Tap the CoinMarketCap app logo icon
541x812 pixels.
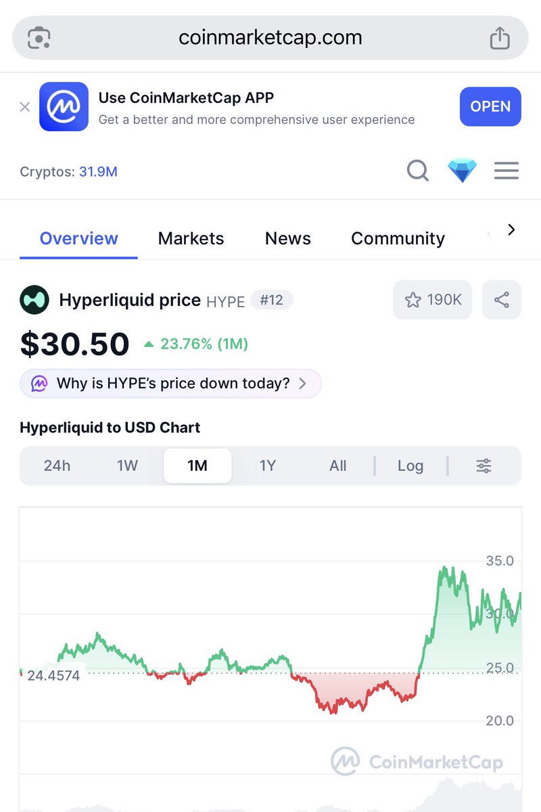click(64, 107)
